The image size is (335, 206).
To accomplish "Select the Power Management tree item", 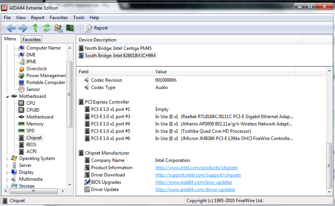I will click(46, 76).
